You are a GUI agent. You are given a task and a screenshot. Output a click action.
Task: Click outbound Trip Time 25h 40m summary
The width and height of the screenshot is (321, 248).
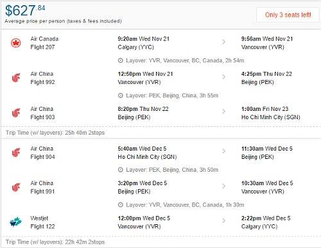tap(55, 133)
